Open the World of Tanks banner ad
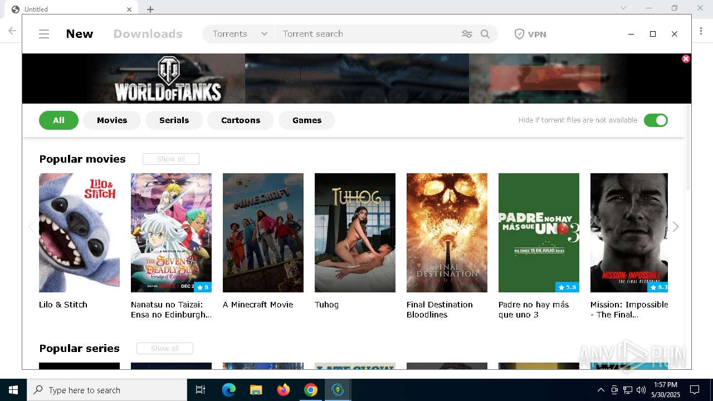Image resolution: width=713 pixels, height=401 pixels. pyautogui.click(x=356, y=79)
